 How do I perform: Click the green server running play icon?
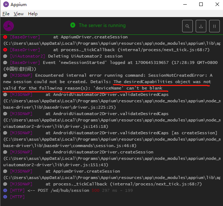(73, 25)
